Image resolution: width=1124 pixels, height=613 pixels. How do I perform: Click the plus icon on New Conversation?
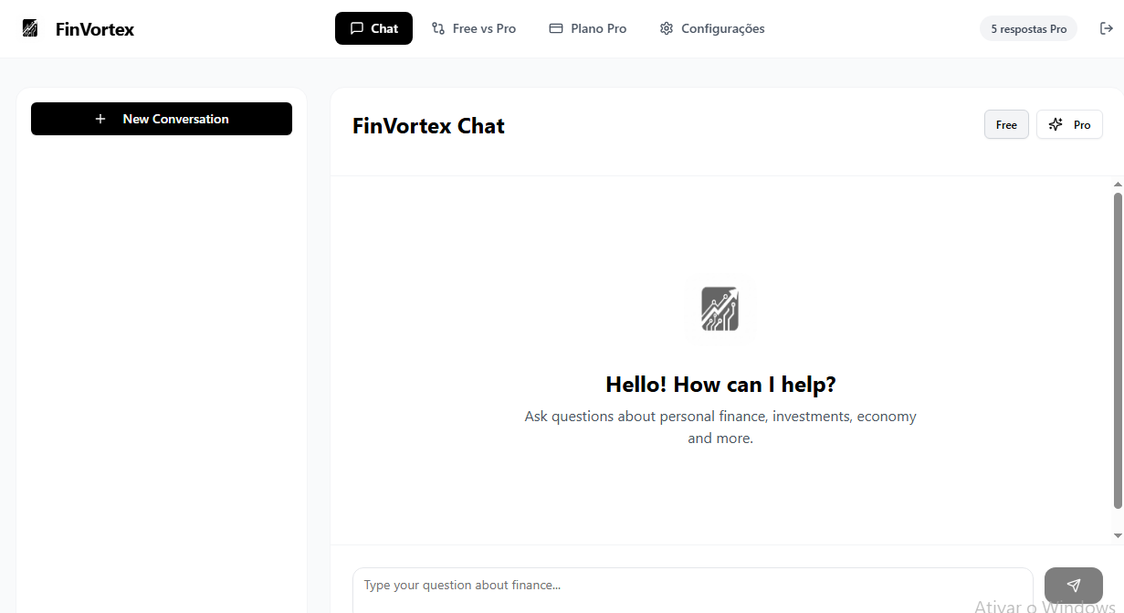tap(100, 119)
